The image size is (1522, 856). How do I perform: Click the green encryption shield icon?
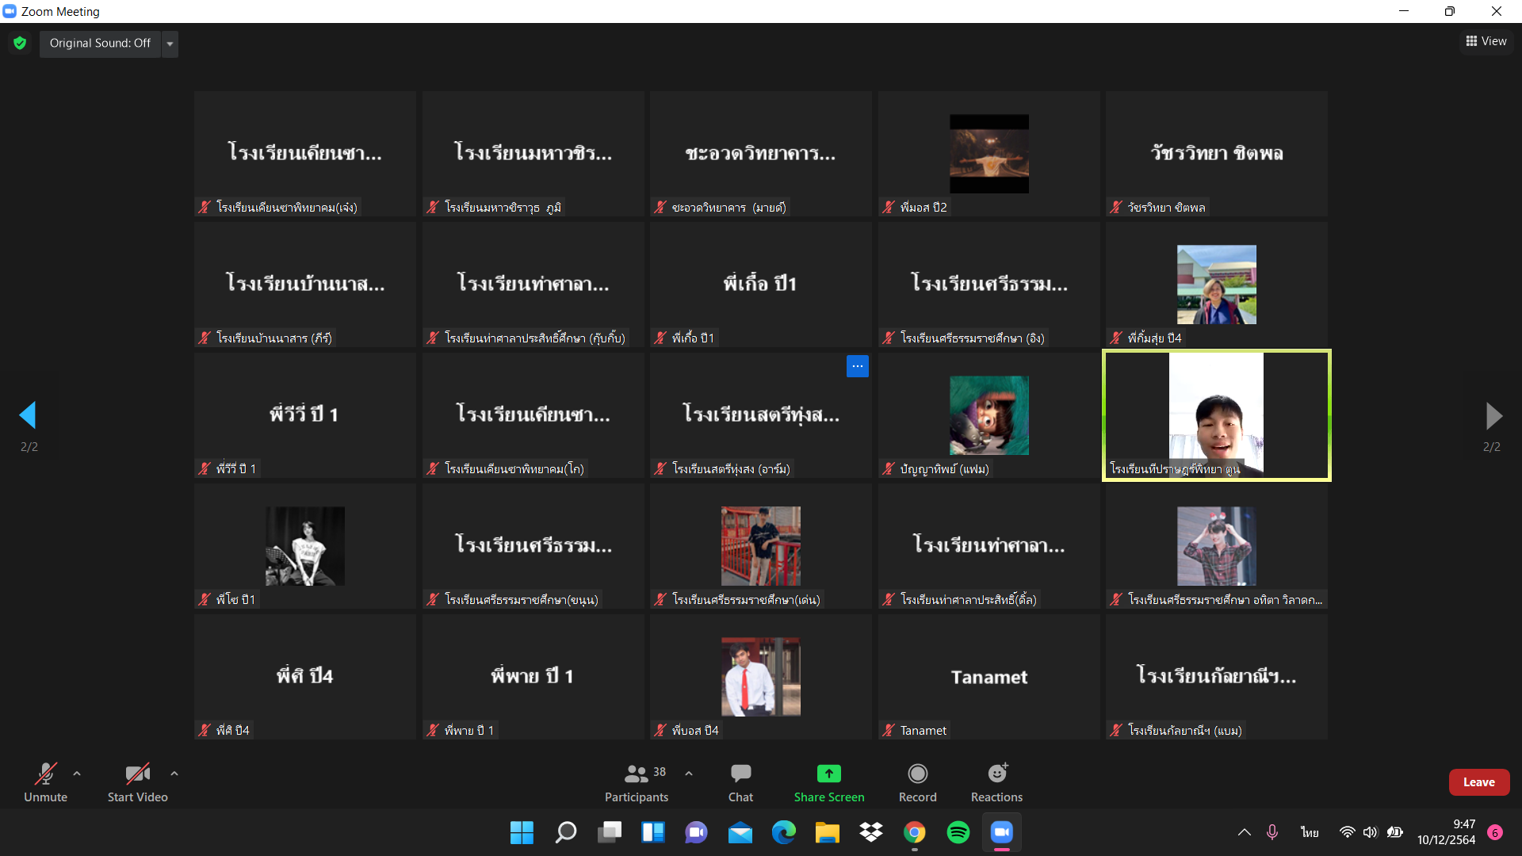[x=20, y=43]
